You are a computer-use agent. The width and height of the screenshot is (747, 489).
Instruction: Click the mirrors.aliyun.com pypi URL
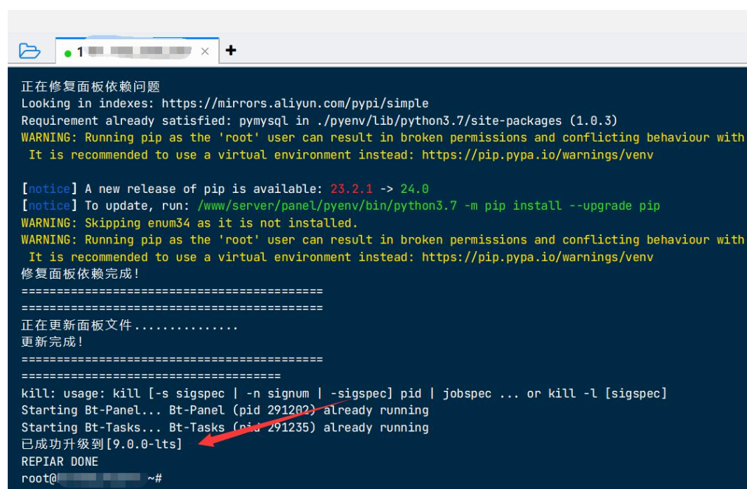point(295,103)
